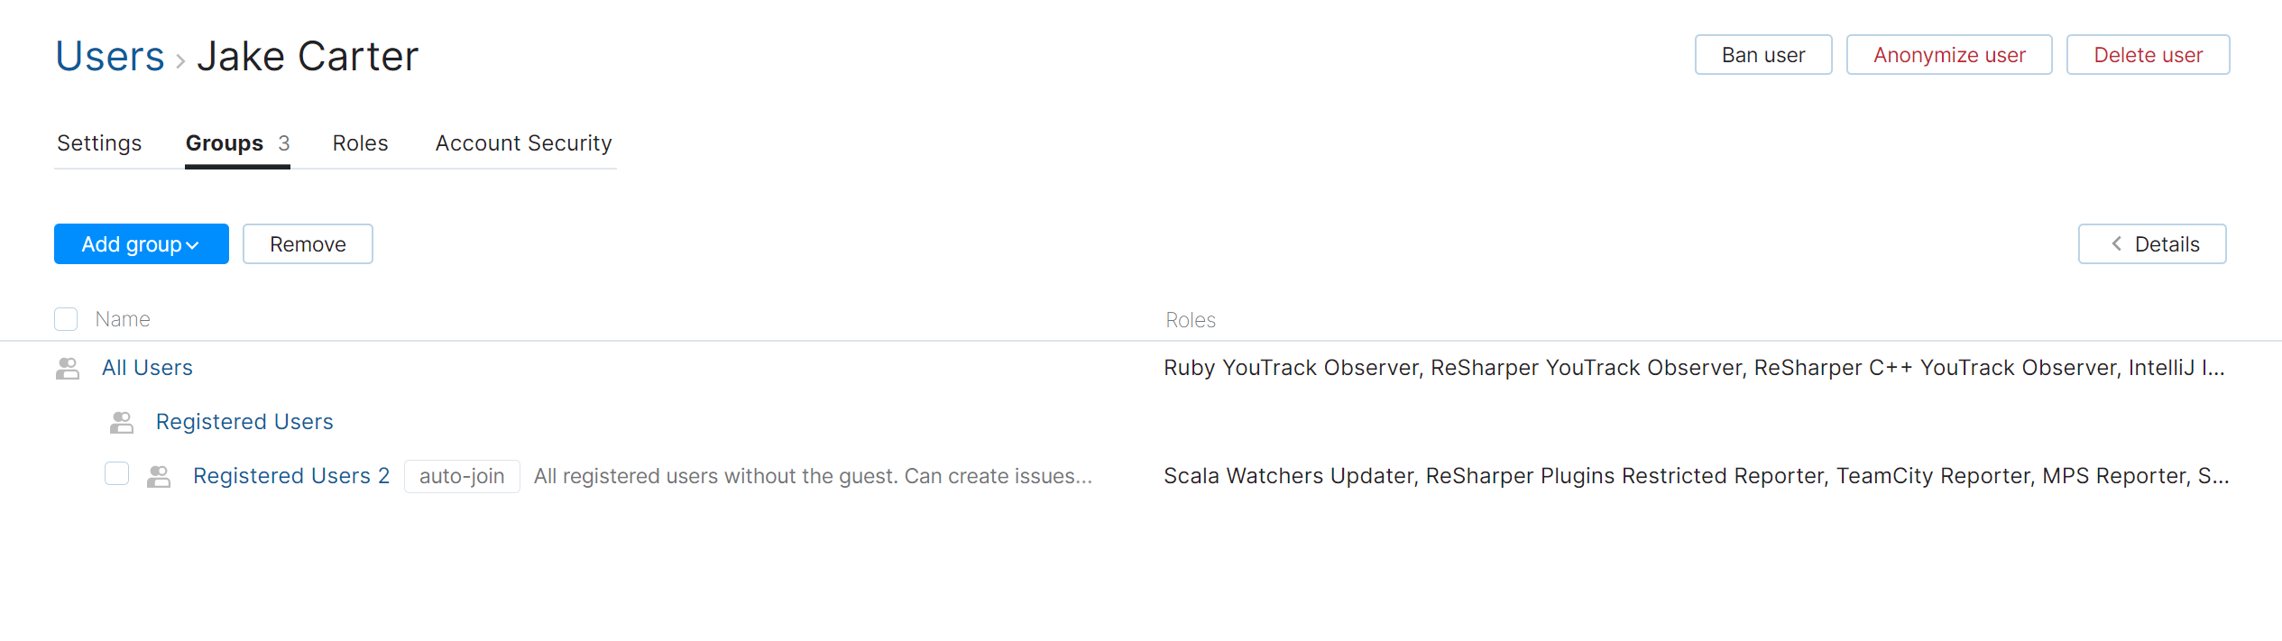2282x641 pixels.
Task: Expand the Details side panel
Action: pyautogui.click(x=2151, y=244)
